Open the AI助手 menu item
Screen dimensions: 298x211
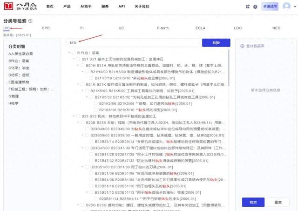[x=86, y=7]
